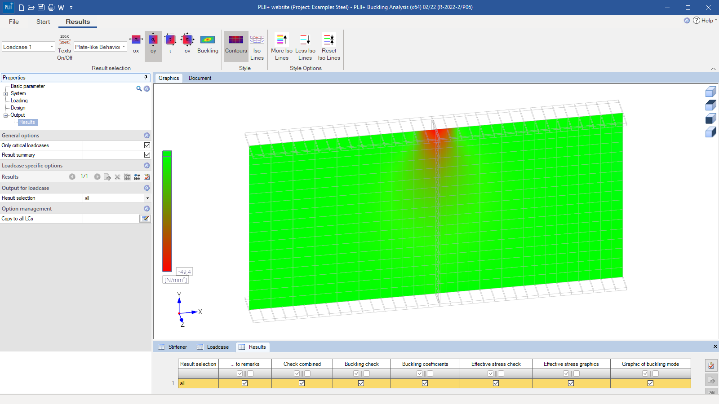Viewport: 719px width, 404px height.
Task: Click Reset Iso Lines
Action: [329, 47]
